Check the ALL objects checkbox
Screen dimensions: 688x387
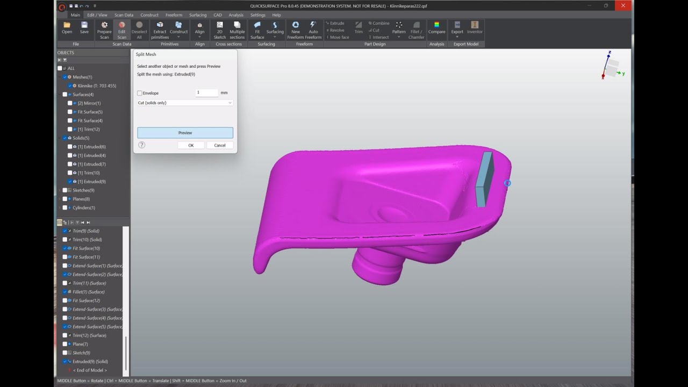[60, 68]
